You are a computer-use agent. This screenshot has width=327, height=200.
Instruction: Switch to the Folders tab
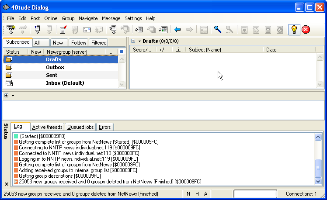point(78,42)
